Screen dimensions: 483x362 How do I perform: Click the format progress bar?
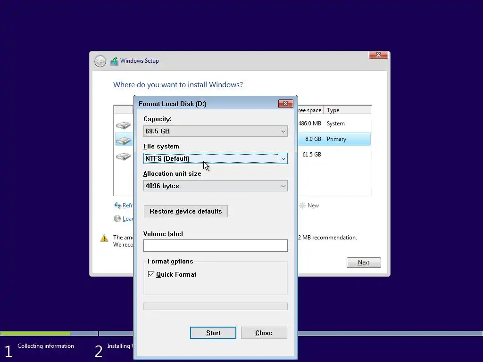pyautogui.click(x=215, y=306)
